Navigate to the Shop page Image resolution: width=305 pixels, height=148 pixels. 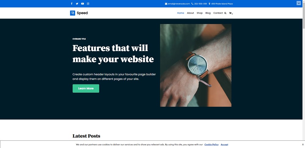[x=199, y=13]
